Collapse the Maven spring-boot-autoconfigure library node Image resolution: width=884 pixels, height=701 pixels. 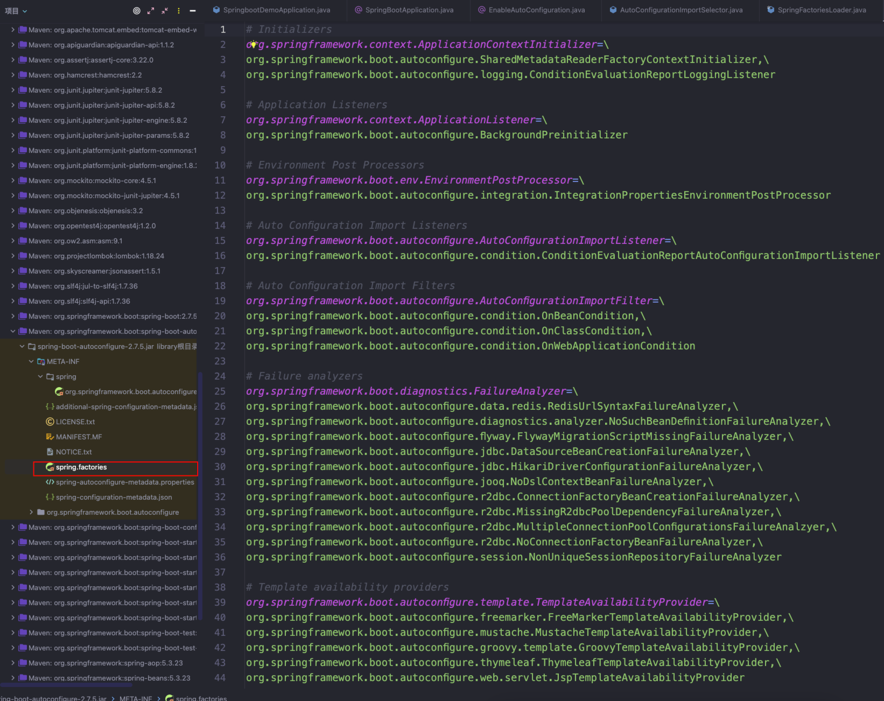(13, 332)
